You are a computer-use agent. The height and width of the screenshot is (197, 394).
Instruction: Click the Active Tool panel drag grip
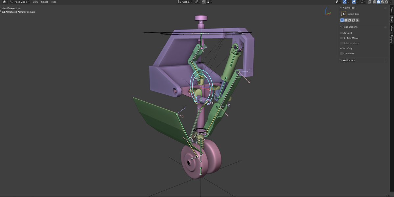[x=385, y=8]
